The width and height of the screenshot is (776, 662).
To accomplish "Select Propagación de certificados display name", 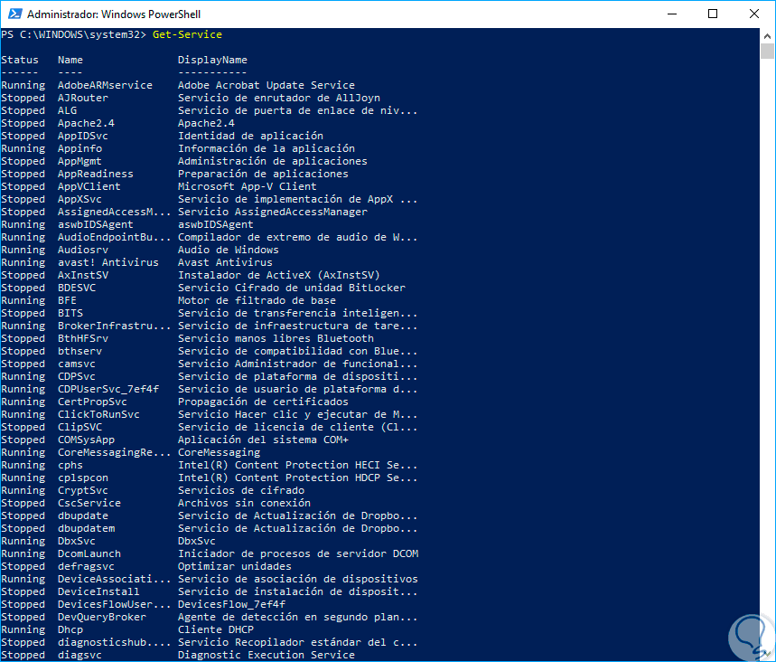I will [263, 402].
